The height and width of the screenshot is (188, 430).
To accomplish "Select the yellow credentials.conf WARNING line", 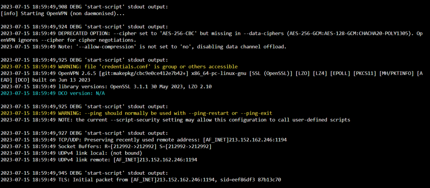I will [x=119, y=67].
